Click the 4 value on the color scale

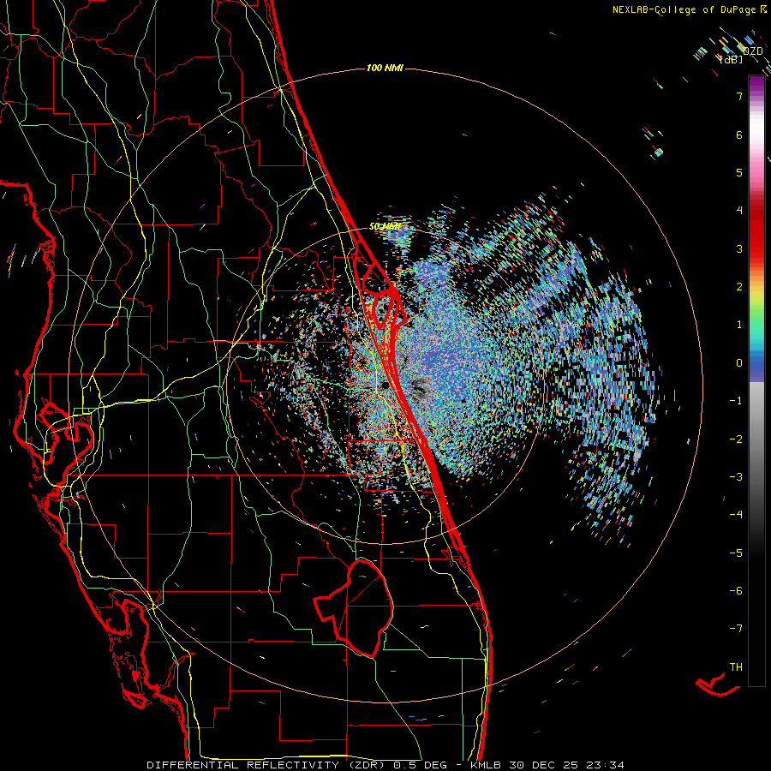739,211
